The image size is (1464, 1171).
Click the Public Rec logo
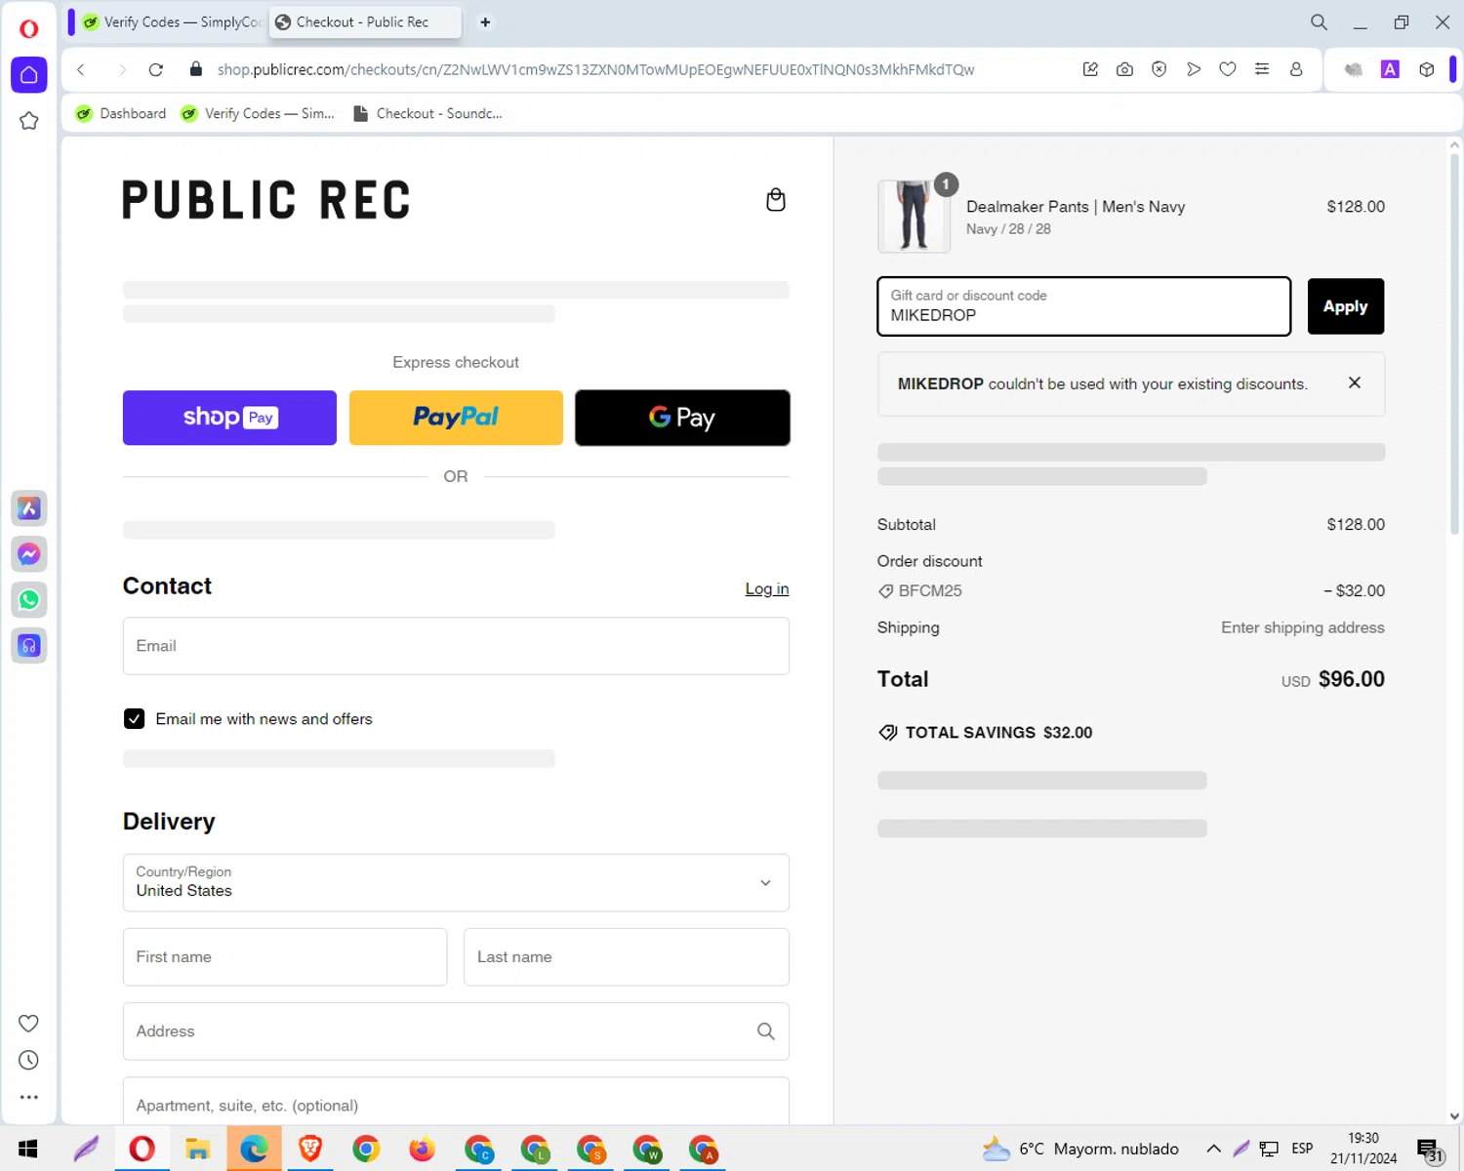[265, 200]
